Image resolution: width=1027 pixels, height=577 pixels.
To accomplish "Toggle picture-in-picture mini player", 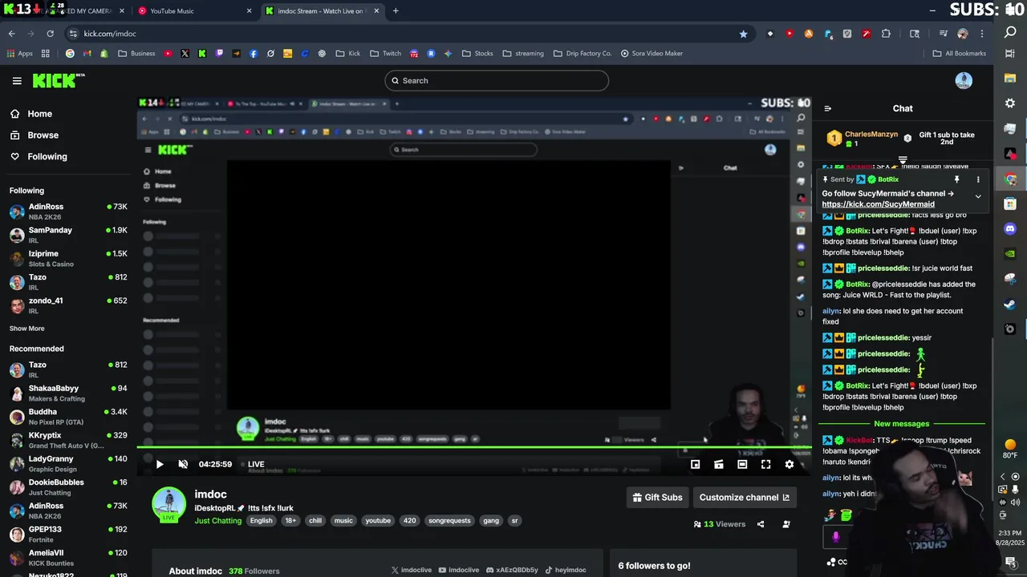I will point(695,464).
